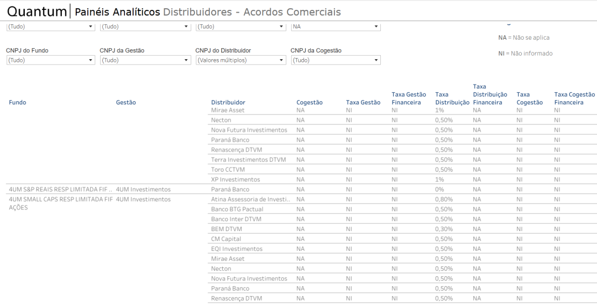
Task: Select the Banco BTG Pactual distributor
Action: point(237,209)
